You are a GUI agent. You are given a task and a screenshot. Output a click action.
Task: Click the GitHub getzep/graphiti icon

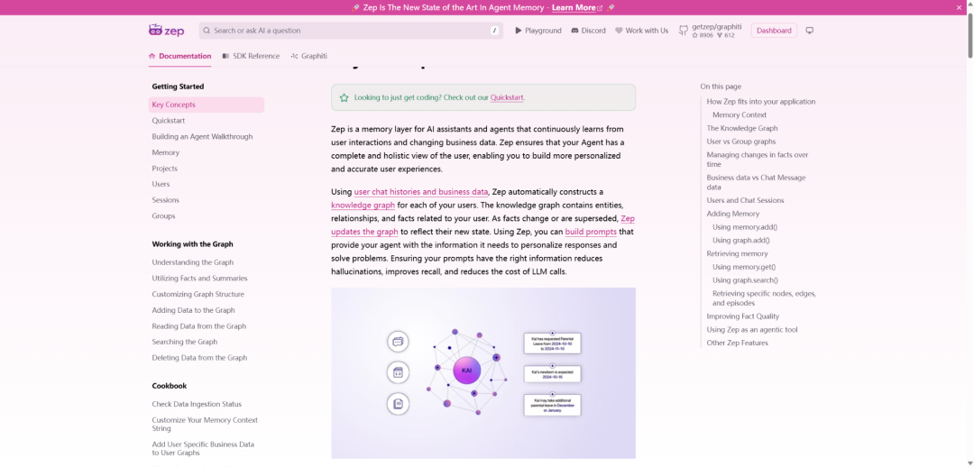684,31
